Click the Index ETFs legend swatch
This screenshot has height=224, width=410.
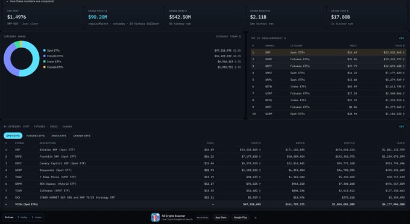[45, 61]
